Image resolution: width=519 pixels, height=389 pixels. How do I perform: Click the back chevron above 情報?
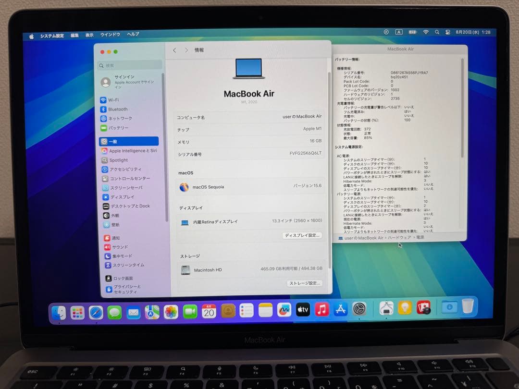pos(175,49)
